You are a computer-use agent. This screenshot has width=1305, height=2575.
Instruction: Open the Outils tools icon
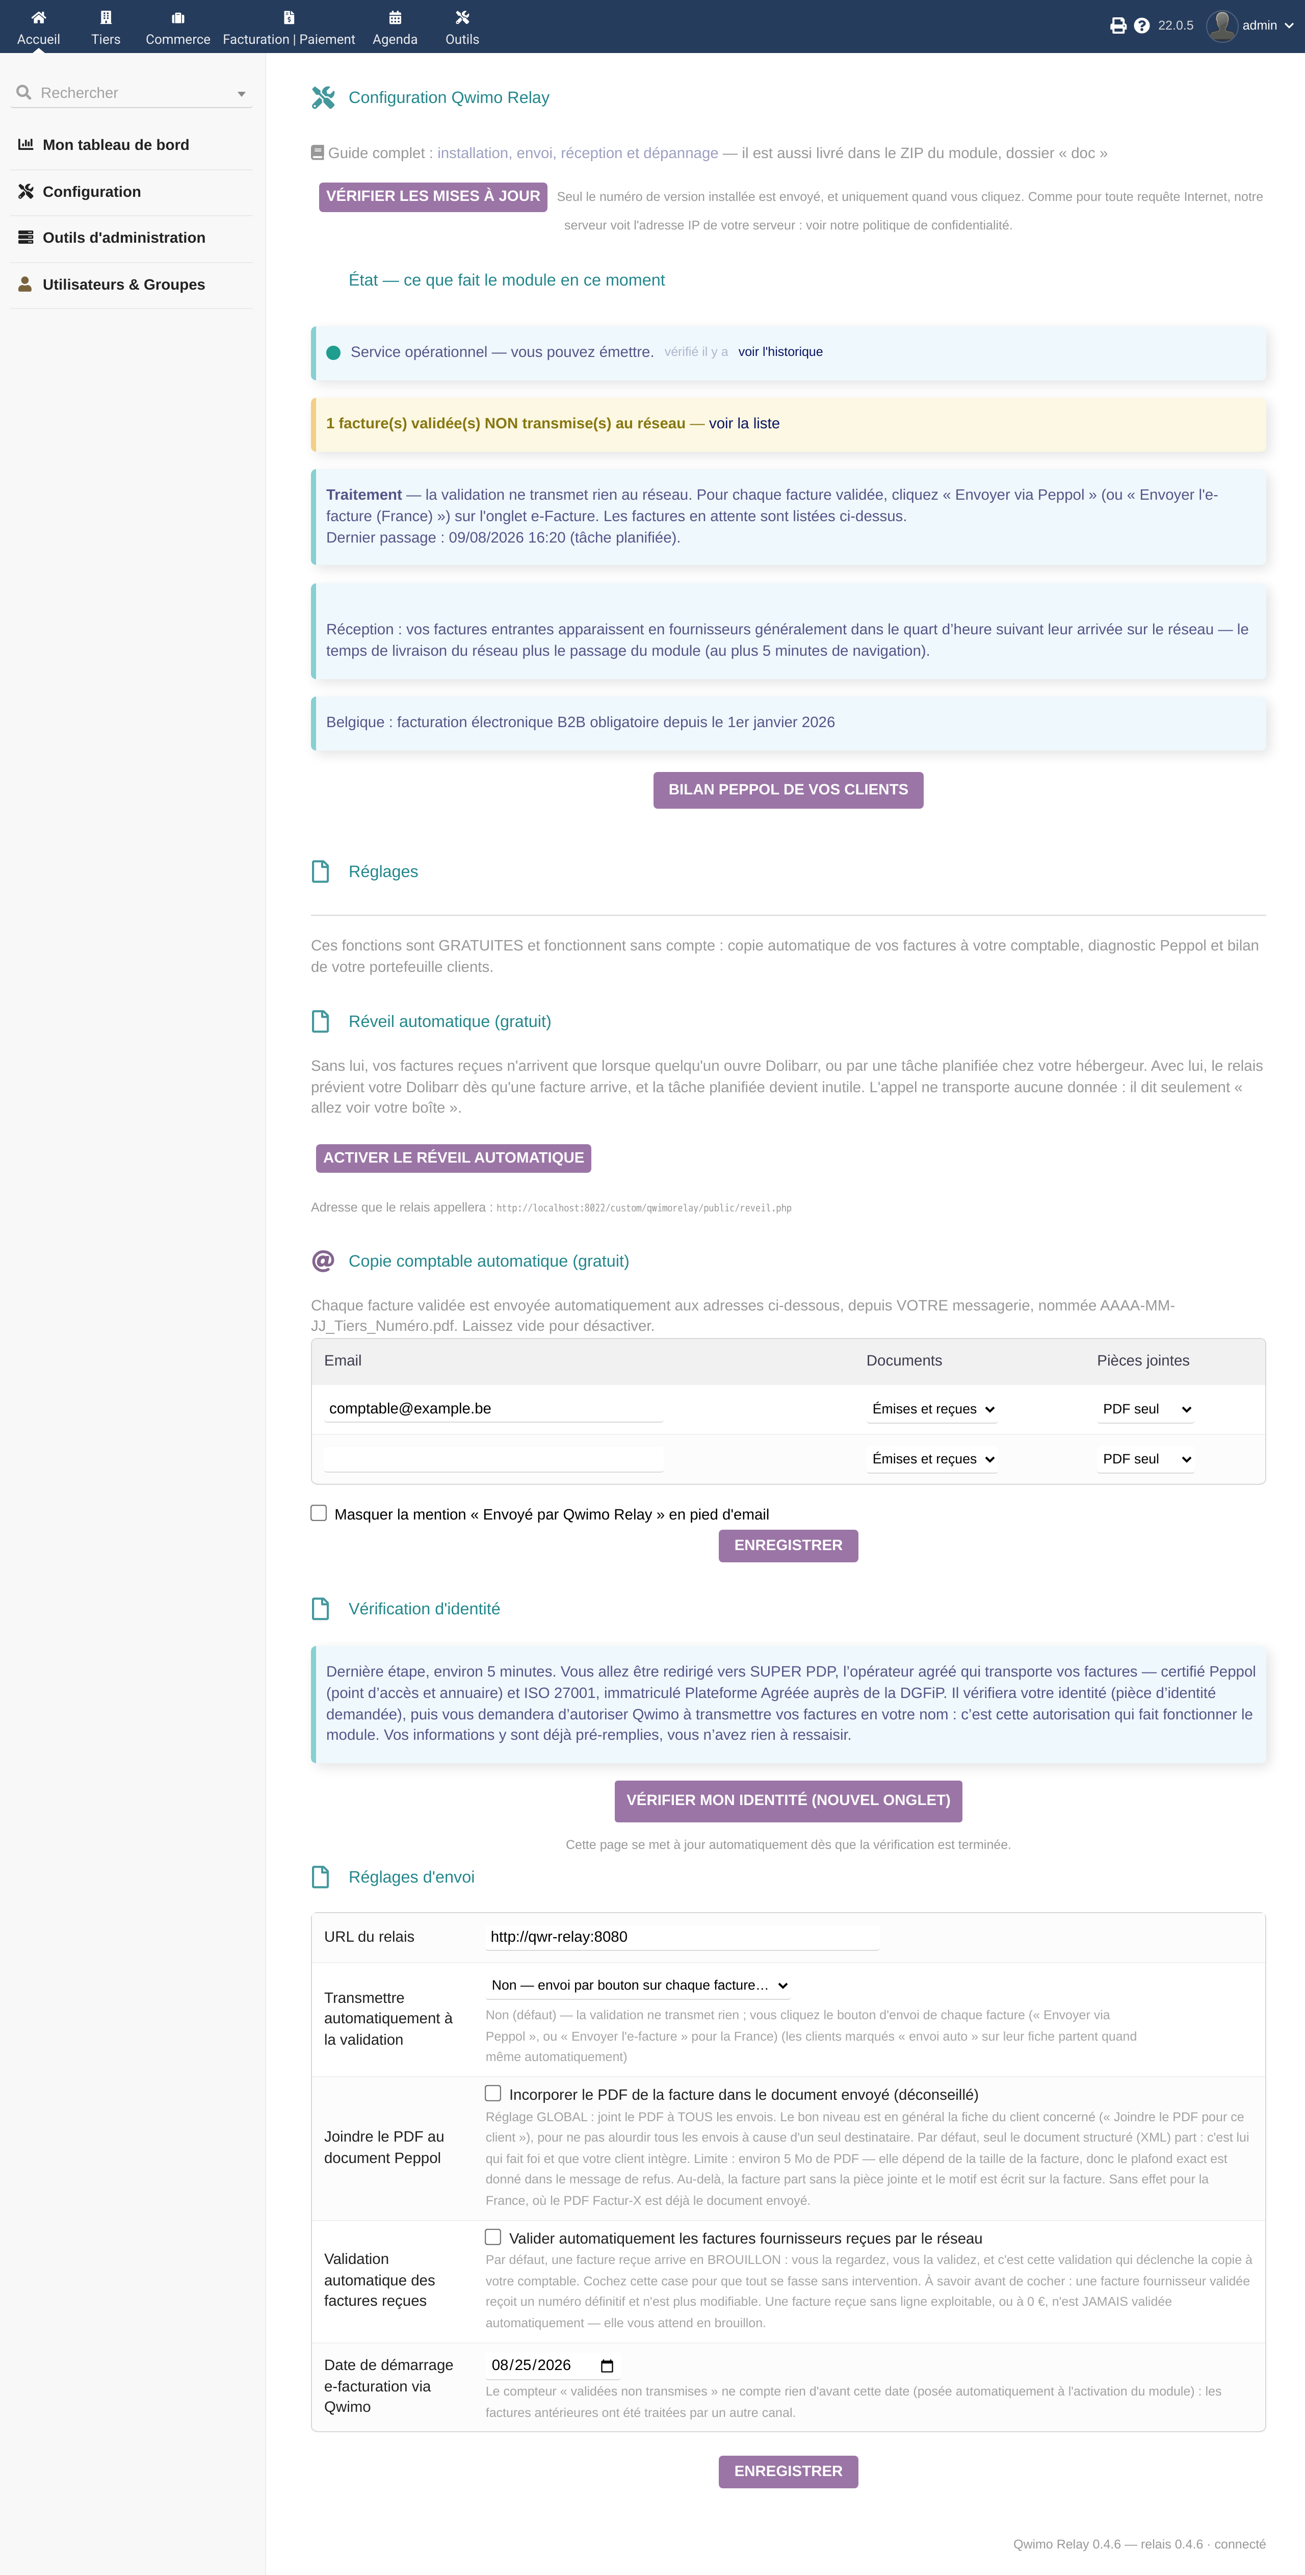(462, 17)
